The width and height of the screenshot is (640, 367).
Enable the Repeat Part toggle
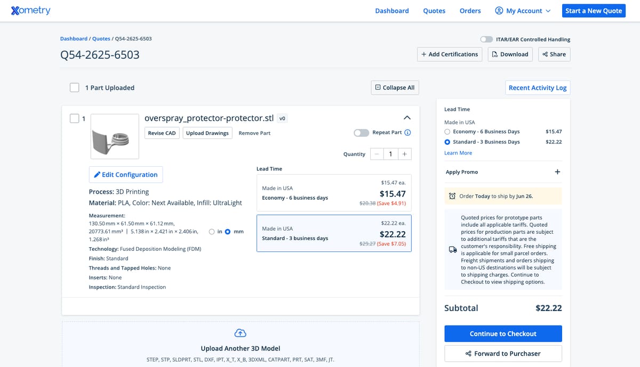point(361,133)
